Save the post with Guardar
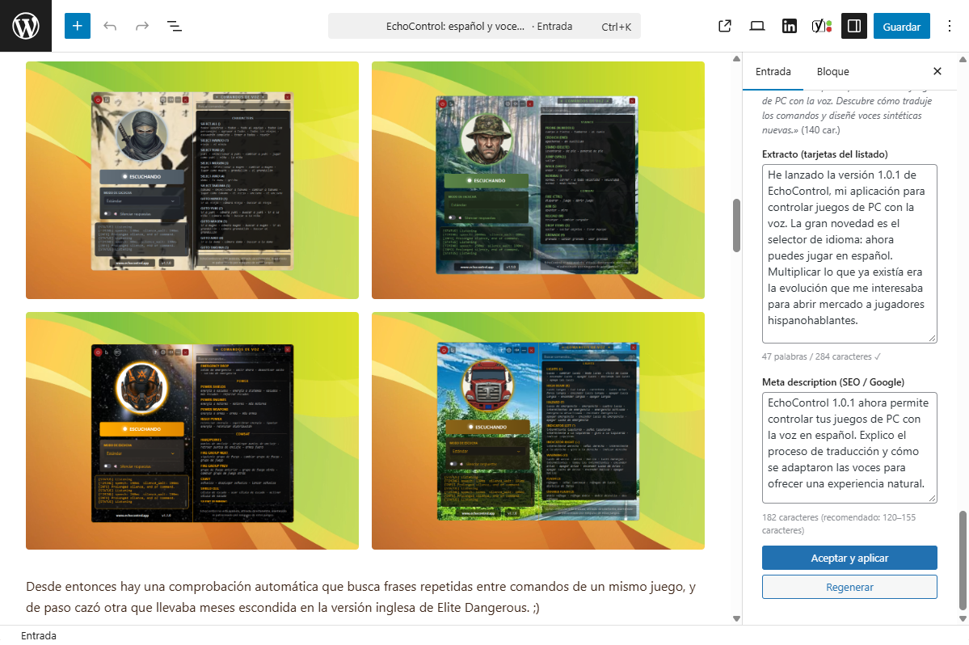The height and width of the screenshot is (645, 969). point(902,26)
